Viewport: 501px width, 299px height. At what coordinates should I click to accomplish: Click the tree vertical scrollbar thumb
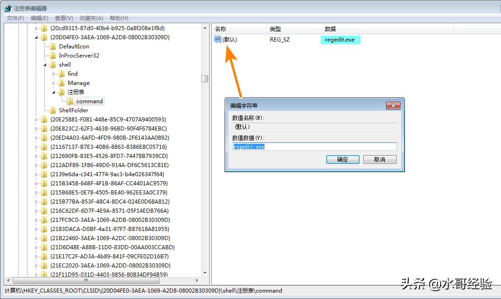pos(205,79)
